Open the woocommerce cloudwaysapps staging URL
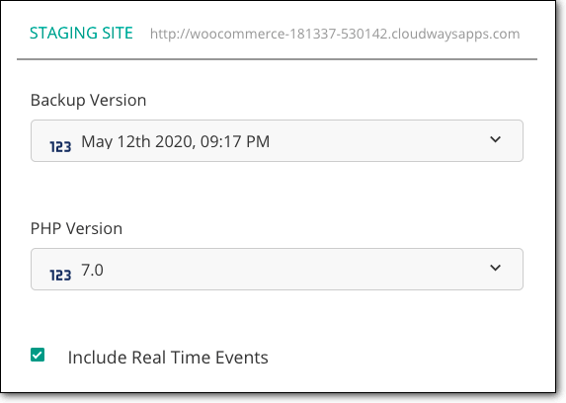The width and height of the screenshot is (566, 403). tap(335, 34)
